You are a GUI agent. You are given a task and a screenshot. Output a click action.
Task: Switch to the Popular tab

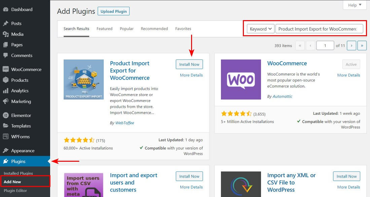click(126, 29)
